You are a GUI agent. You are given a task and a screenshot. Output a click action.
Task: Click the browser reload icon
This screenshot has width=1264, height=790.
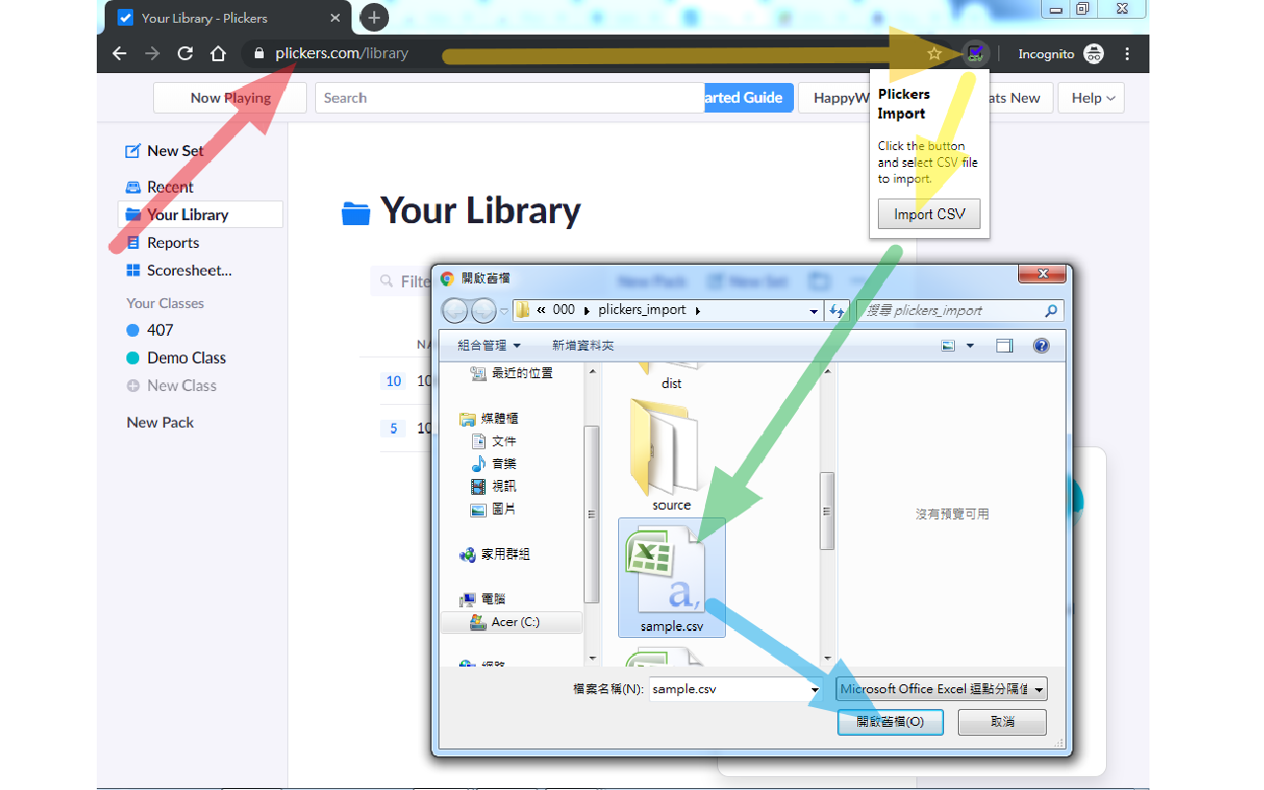(x=185, y=53)
